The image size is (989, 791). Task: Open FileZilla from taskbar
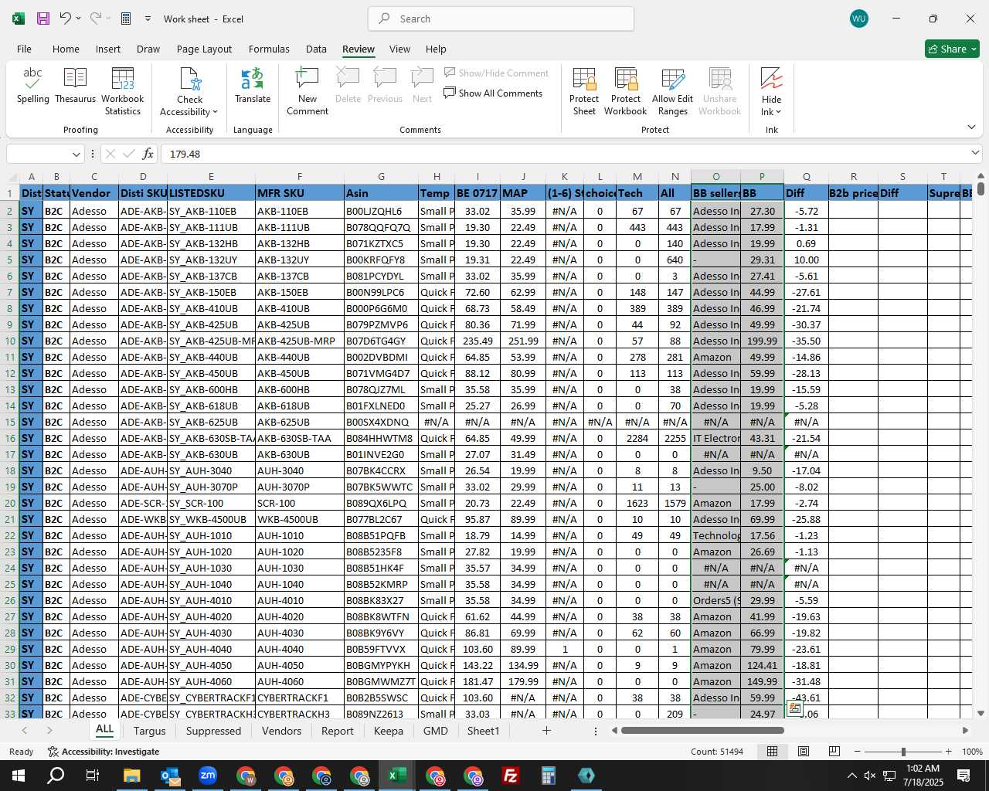point(511,776)
